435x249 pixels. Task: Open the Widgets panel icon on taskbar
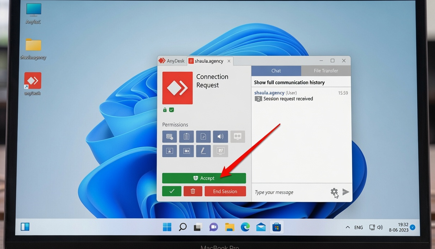25,227
